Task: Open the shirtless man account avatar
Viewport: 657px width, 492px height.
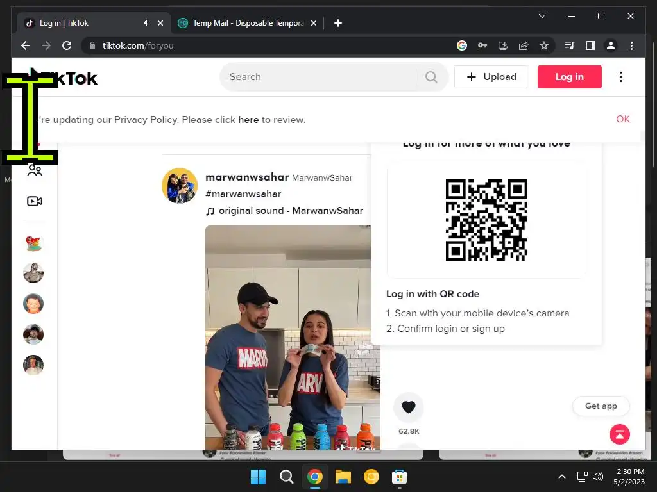Action: [33, 273]
